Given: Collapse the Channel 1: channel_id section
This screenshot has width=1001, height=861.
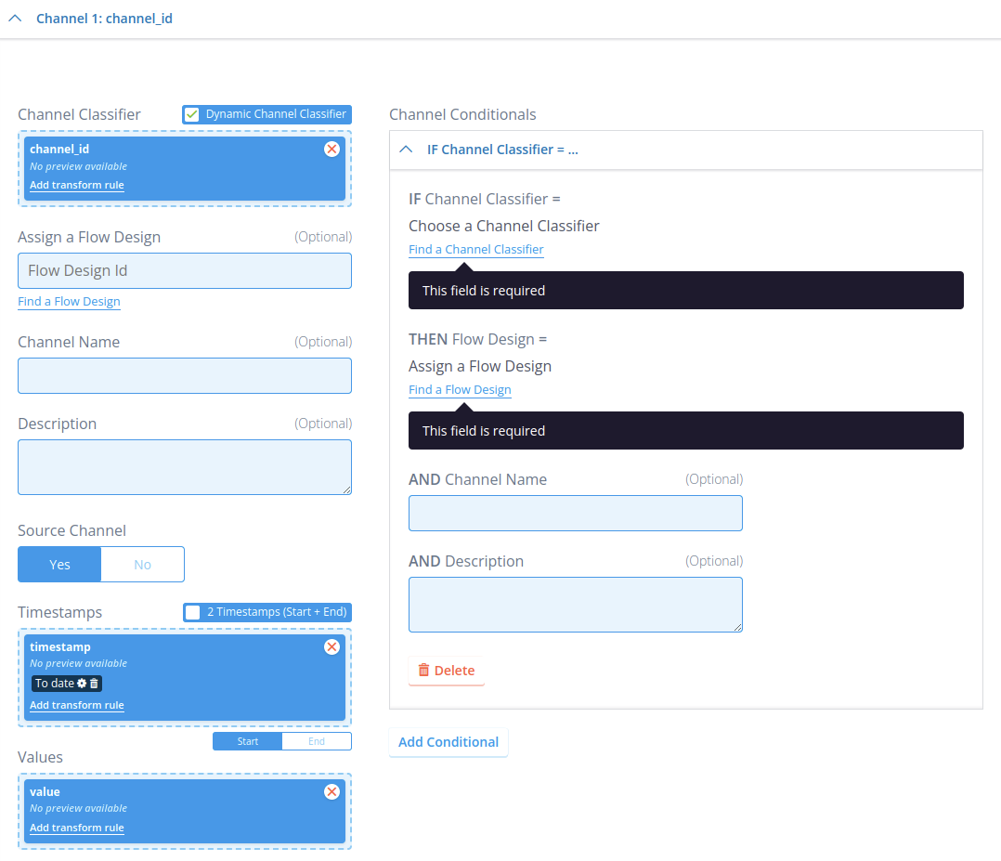Looking at the screenshot, I should point(13,18).
